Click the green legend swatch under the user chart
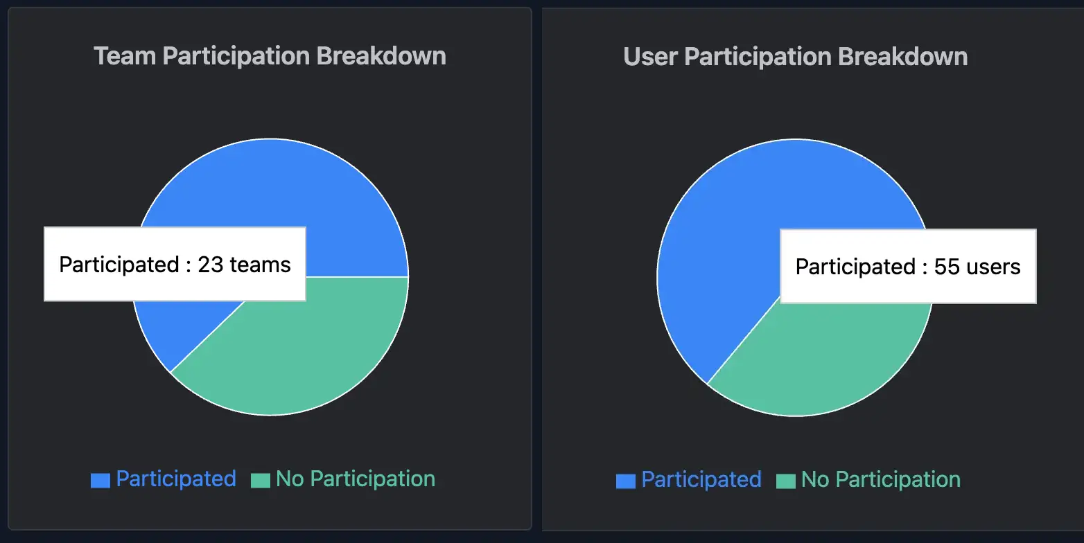 pyautogui.click(x=786, y=481)
